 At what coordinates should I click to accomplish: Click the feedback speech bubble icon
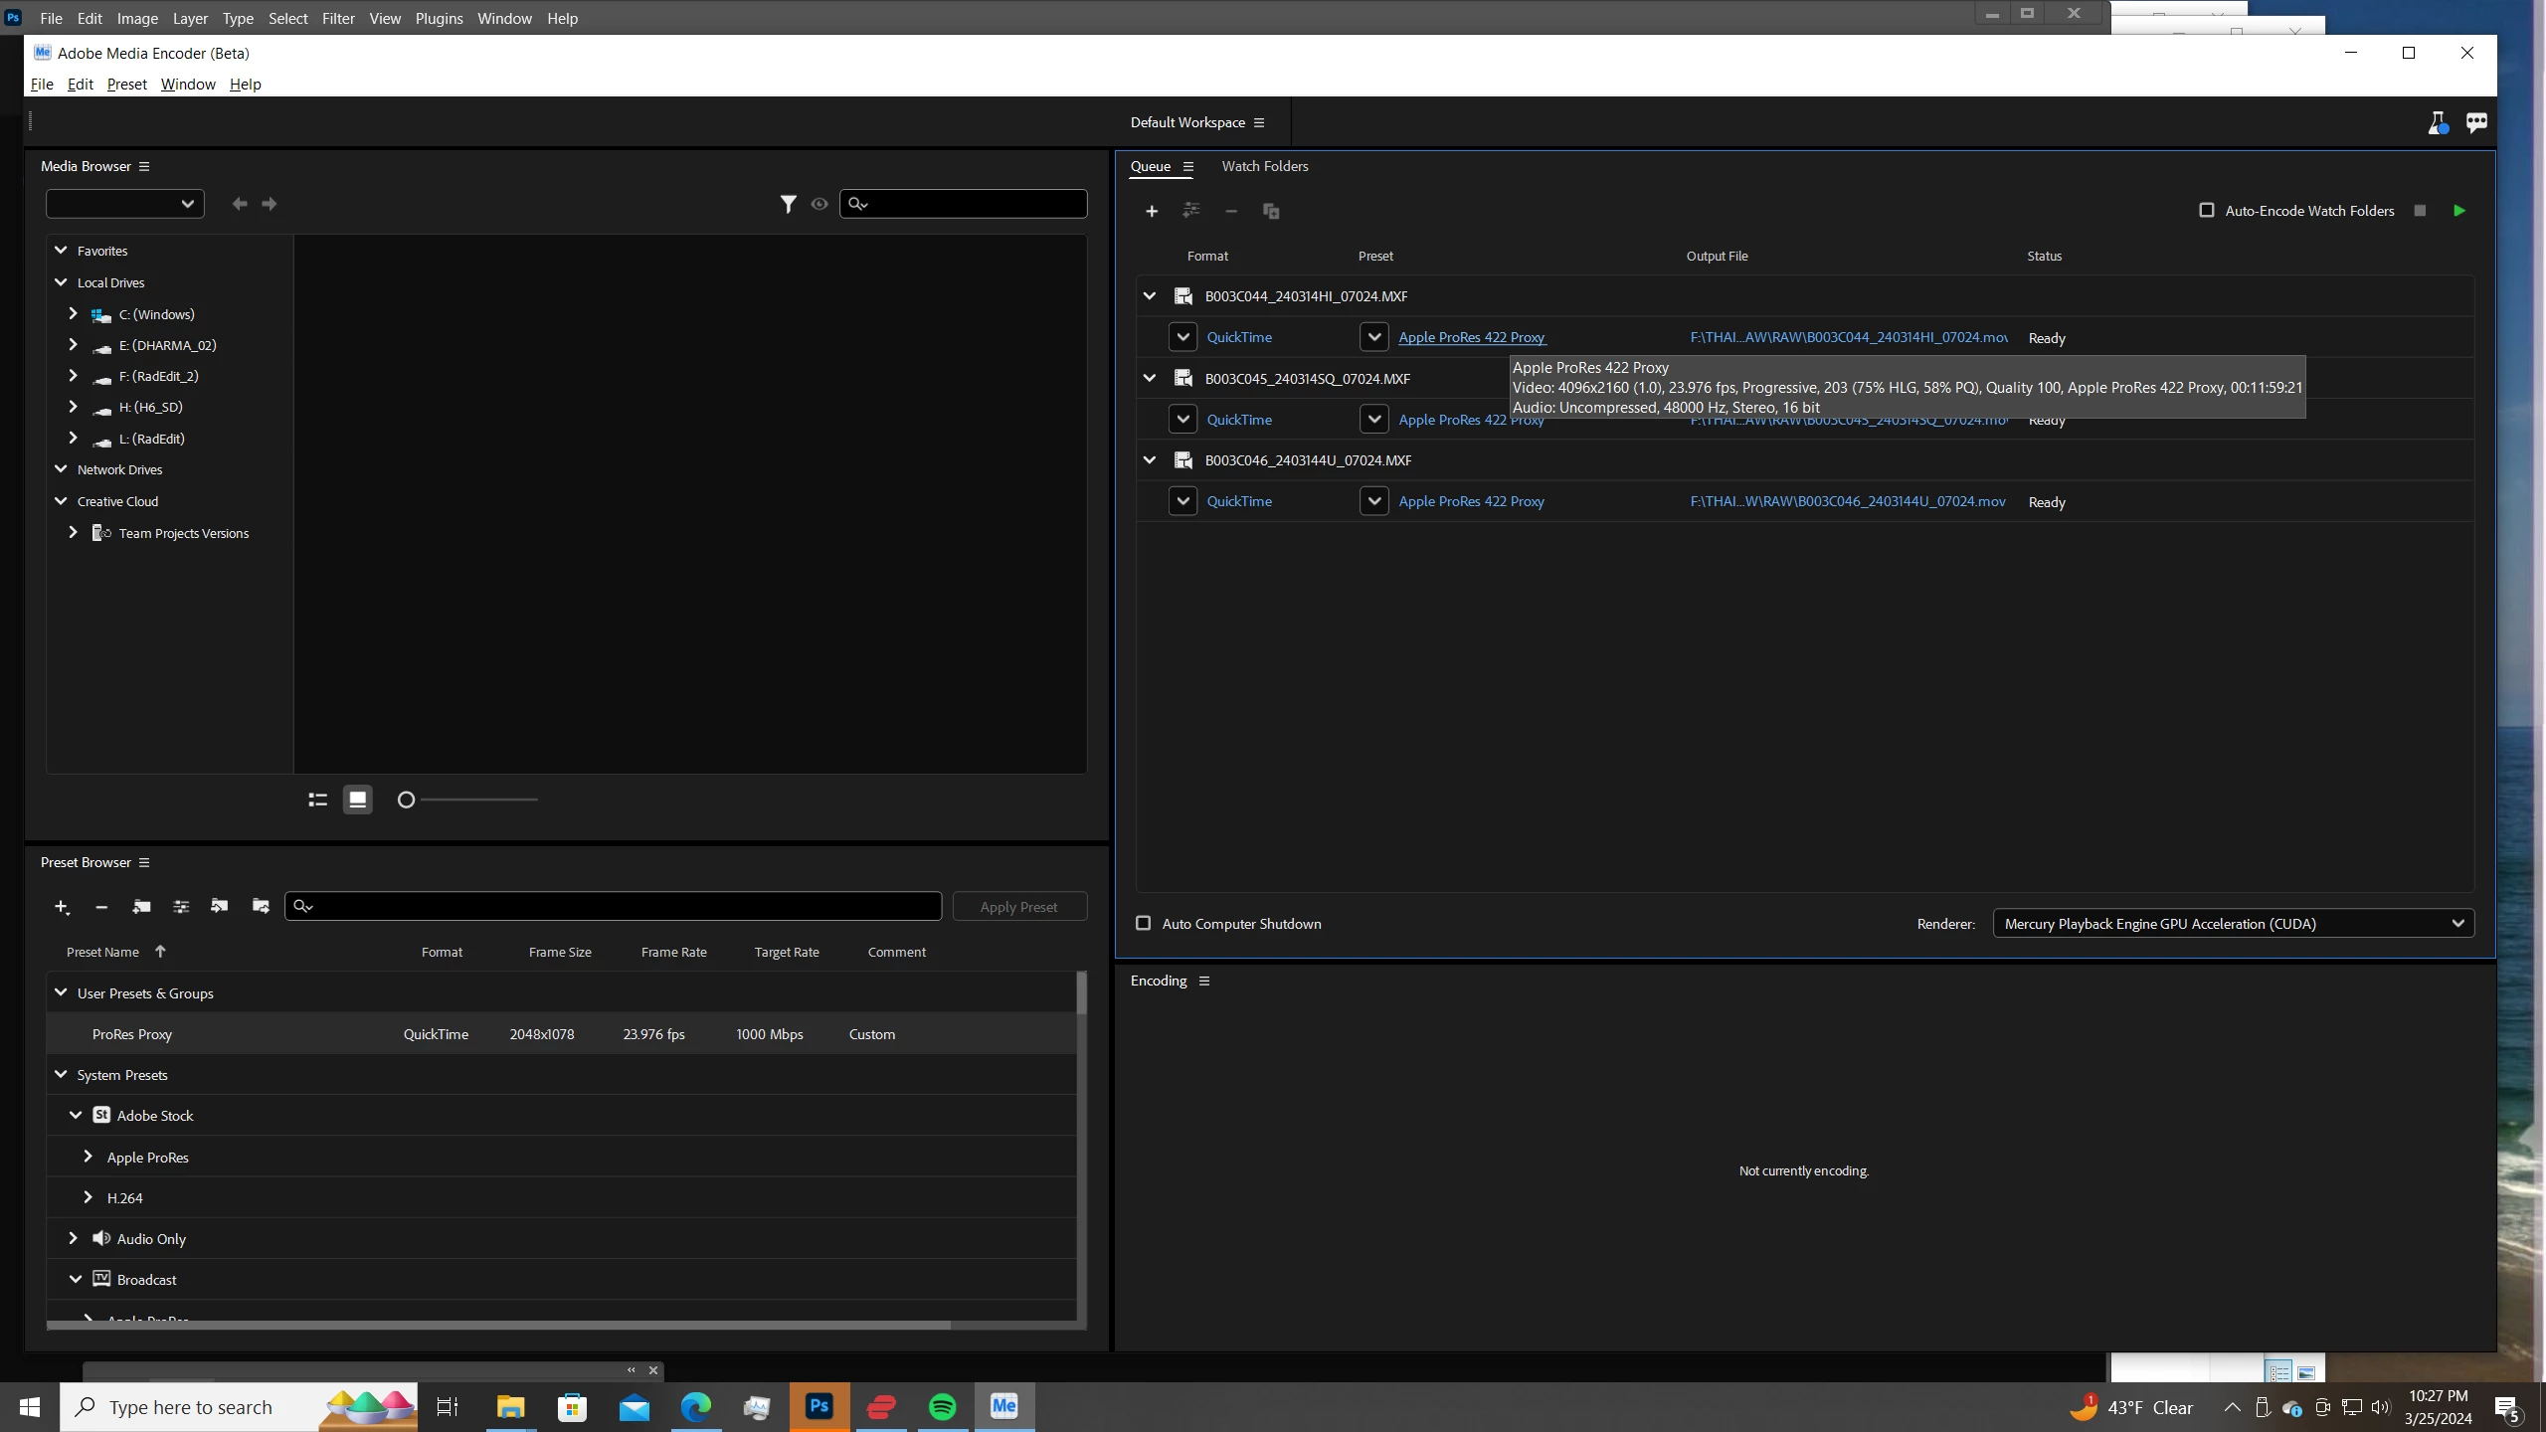pos(2476,122)
